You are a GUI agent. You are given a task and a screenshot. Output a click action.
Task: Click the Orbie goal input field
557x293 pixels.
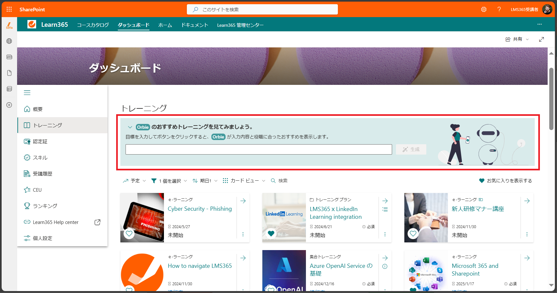(259, 149)
